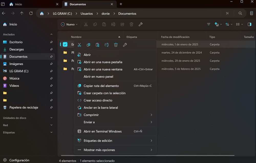The height and width of the screenshot is (163, 256).
Task: Click the Cut icon in the main toolbar
Action: [x=86, y=24]
